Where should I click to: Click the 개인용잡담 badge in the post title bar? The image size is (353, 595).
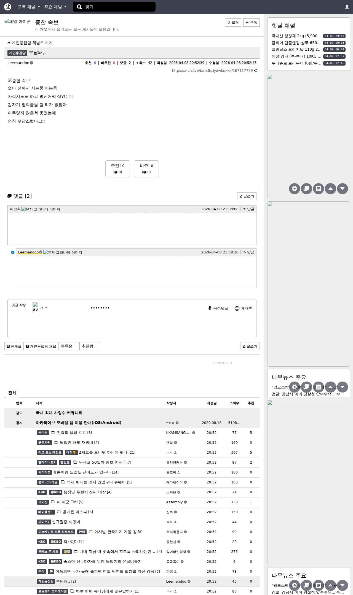(x=17, y=53)
